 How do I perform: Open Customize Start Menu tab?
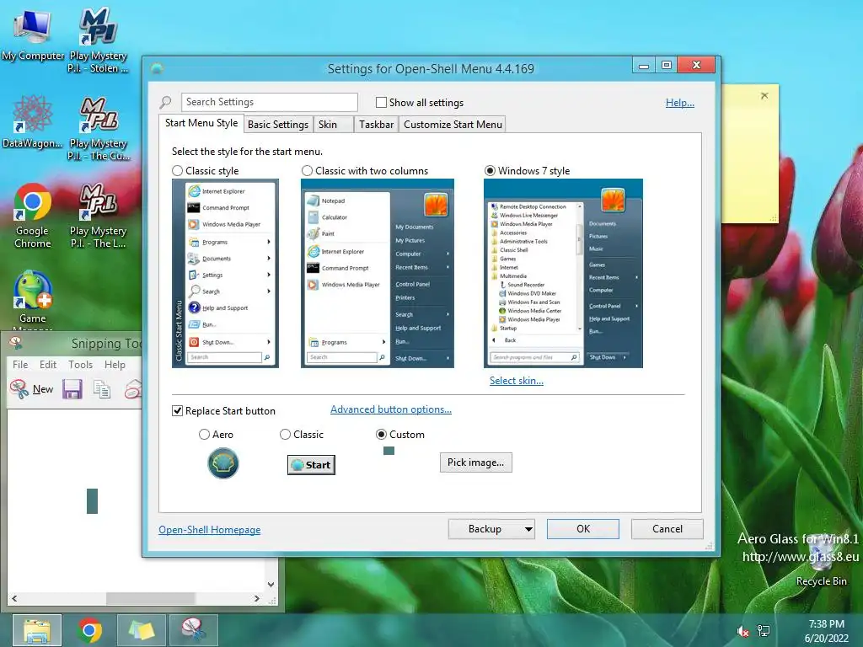click(453, 125)
